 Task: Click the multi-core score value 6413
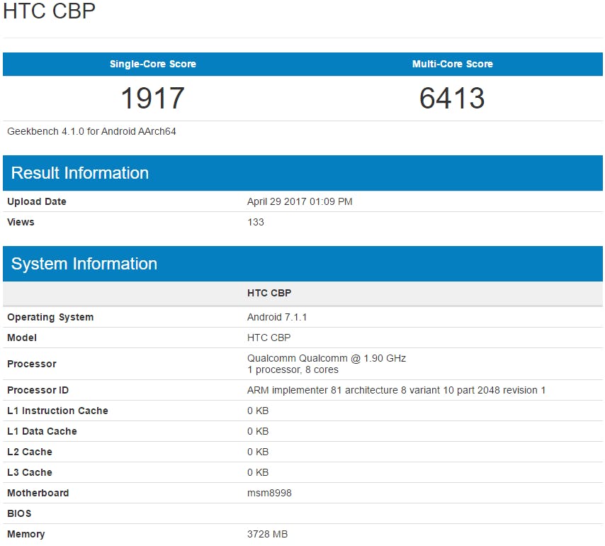click(453, 98)
